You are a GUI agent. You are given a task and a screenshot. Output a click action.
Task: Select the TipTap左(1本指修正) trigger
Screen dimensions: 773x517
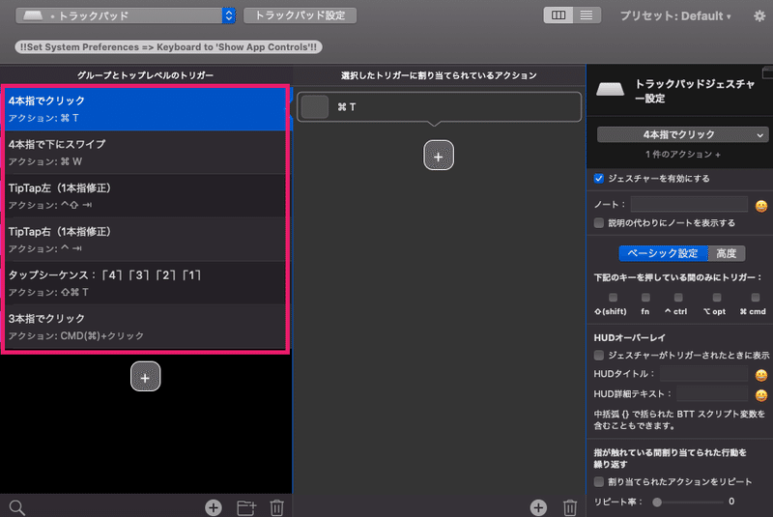pos(146,195)
